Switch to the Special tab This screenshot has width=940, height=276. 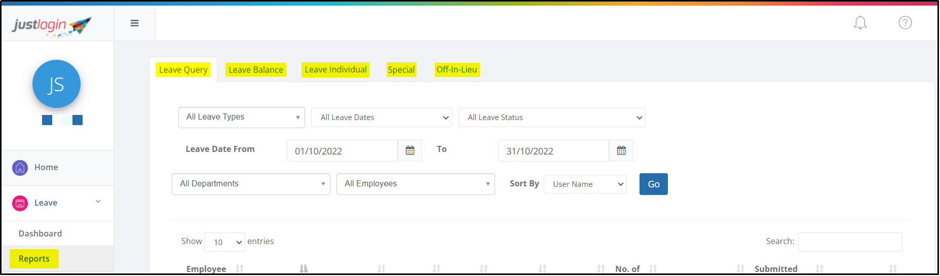[x=401, y=70]
